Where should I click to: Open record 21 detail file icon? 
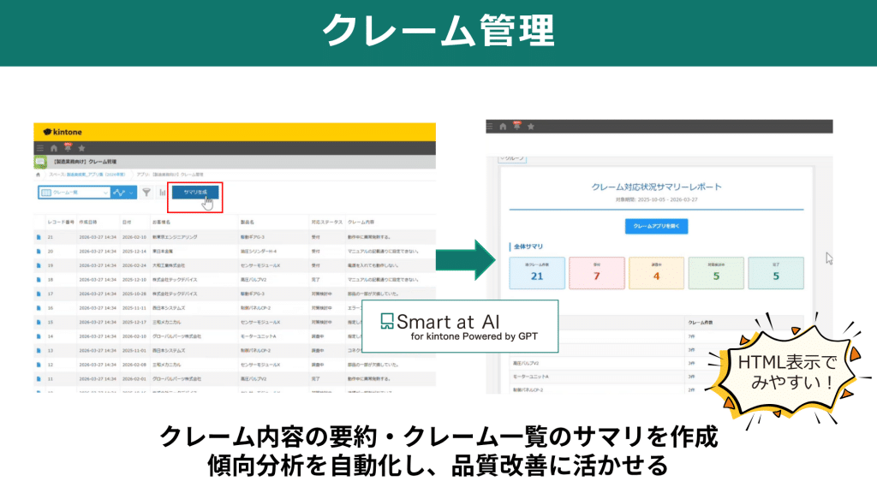click(x=39, y=237)
